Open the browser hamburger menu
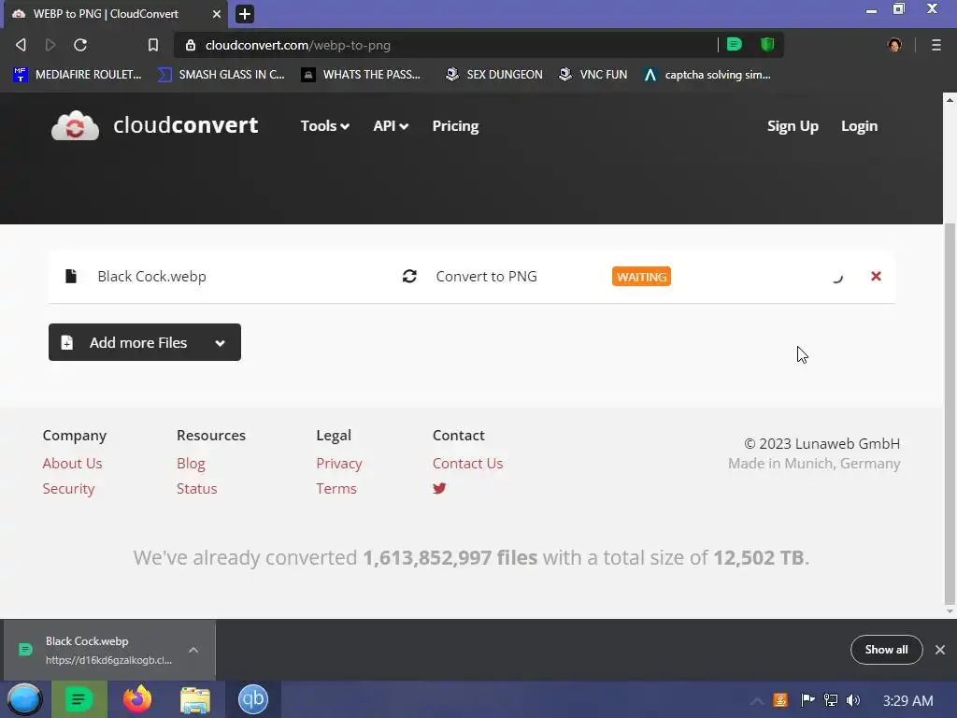The width and height of the screenshot is (957, 718). click(x=936, y=45)
